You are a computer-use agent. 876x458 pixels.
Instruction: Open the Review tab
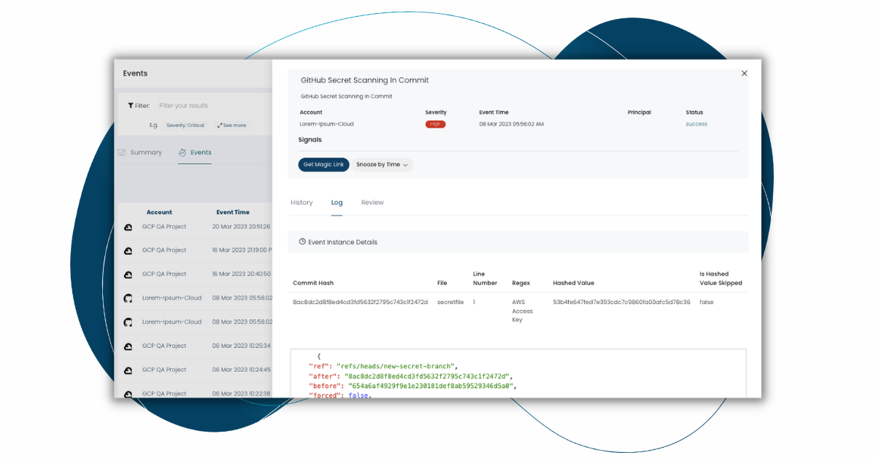[x=372, y=203]
